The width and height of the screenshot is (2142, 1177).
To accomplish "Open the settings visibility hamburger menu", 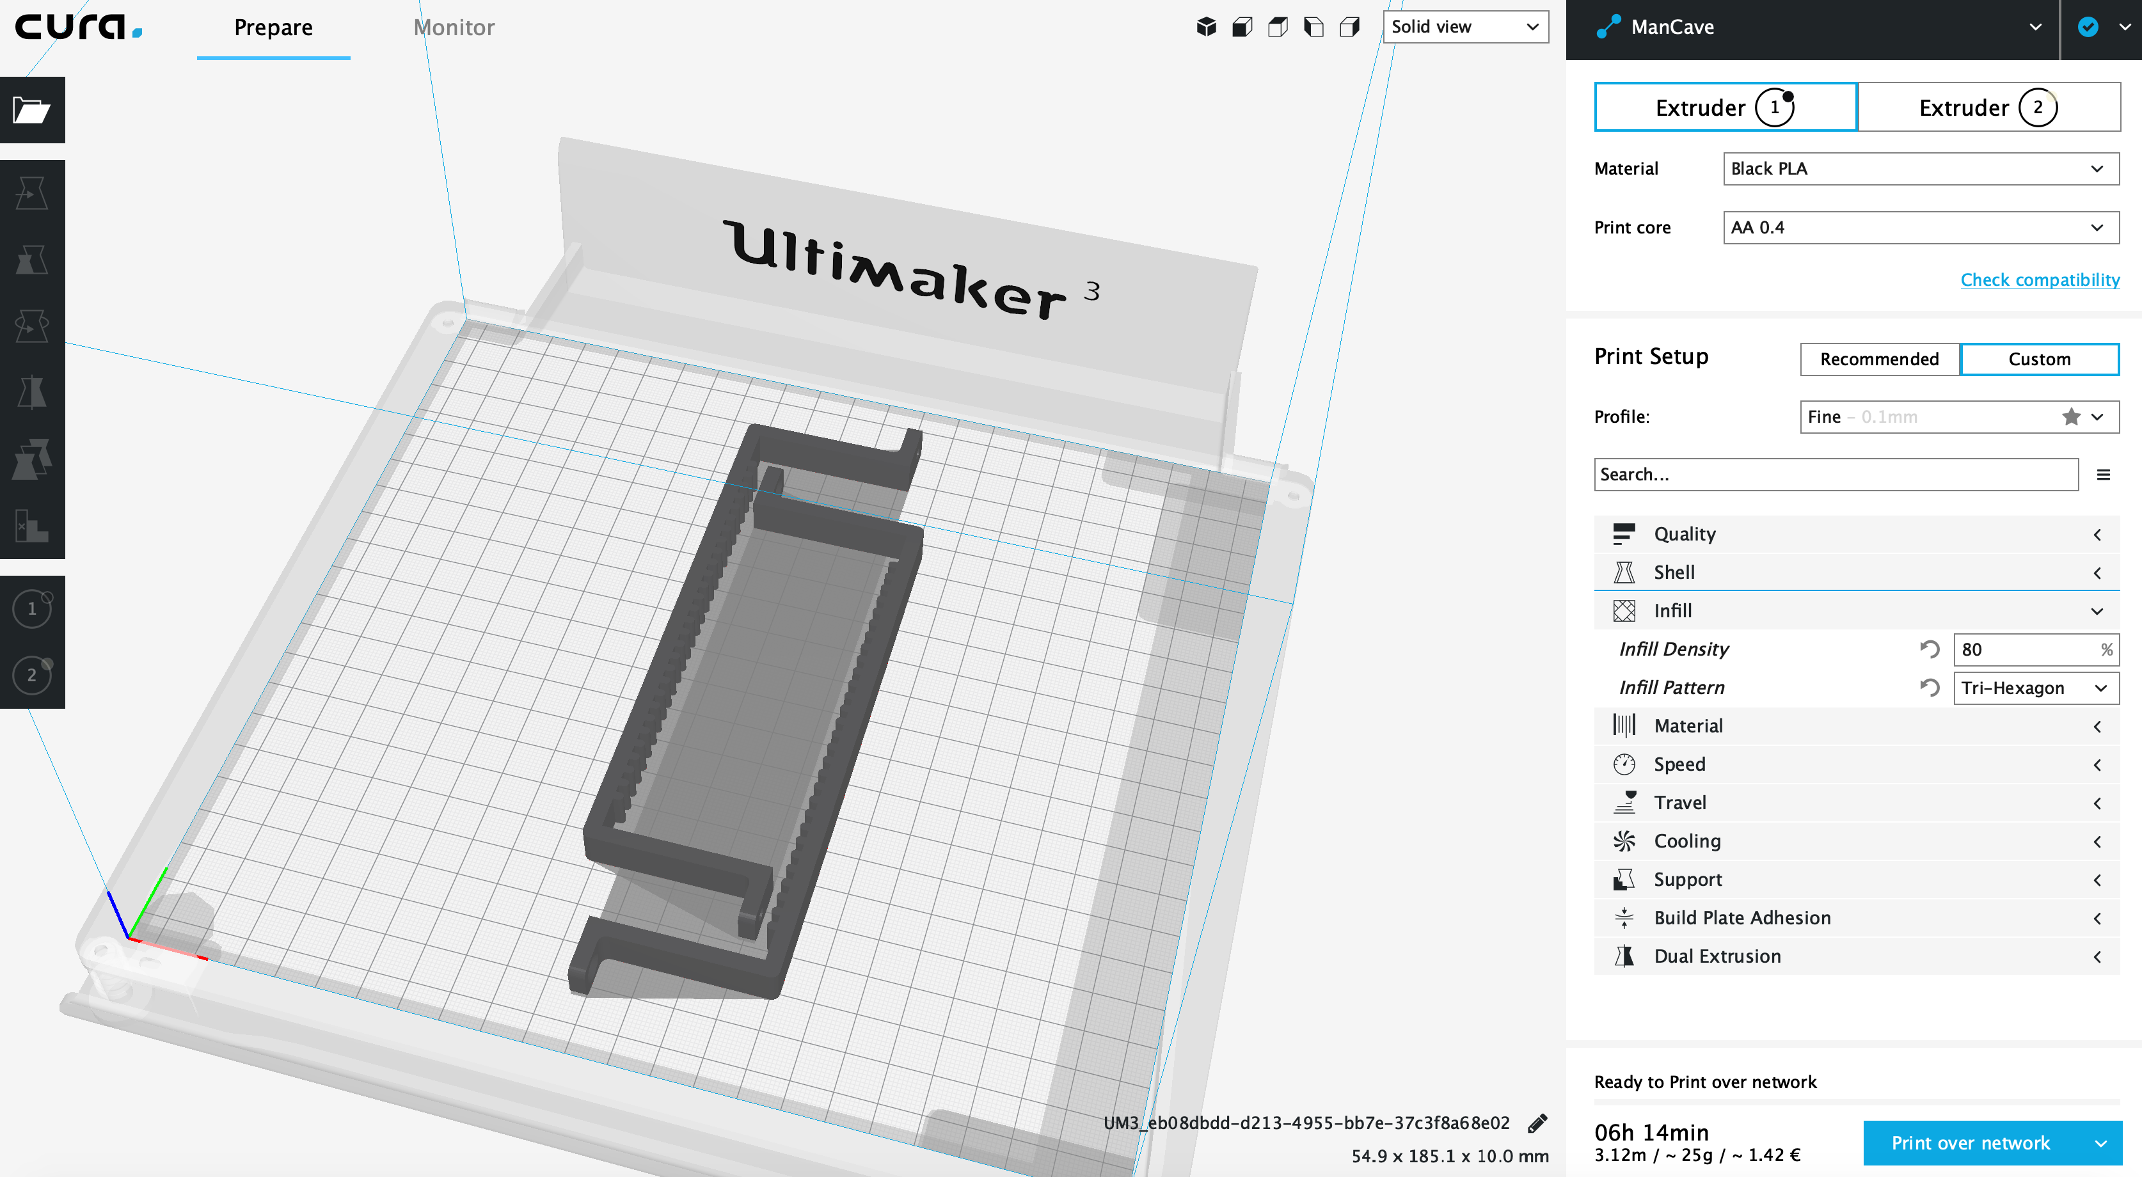I will point(2104,475).
